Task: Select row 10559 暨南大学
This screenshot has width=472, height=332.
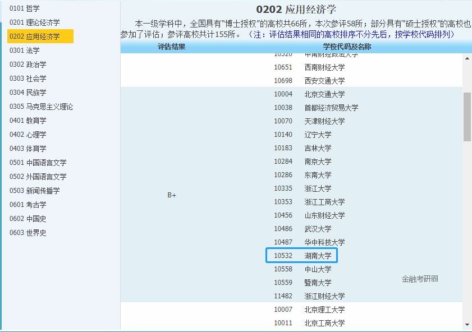Action: click(x=303, y=283)
